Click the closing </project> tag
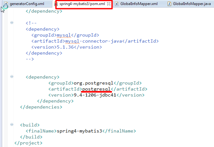This screenshot has height=147, width=214. coord(28,143)
